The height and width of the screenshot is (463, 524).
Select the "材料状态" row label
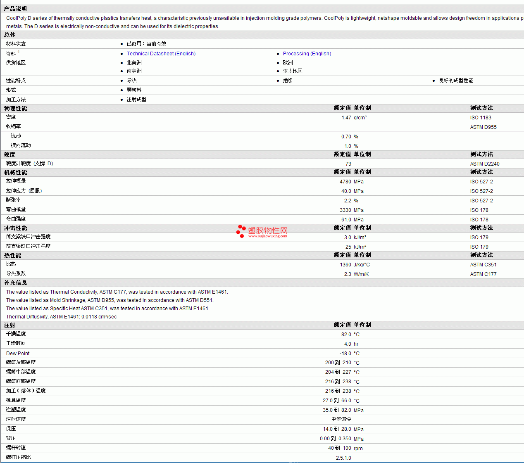point(16,44)
